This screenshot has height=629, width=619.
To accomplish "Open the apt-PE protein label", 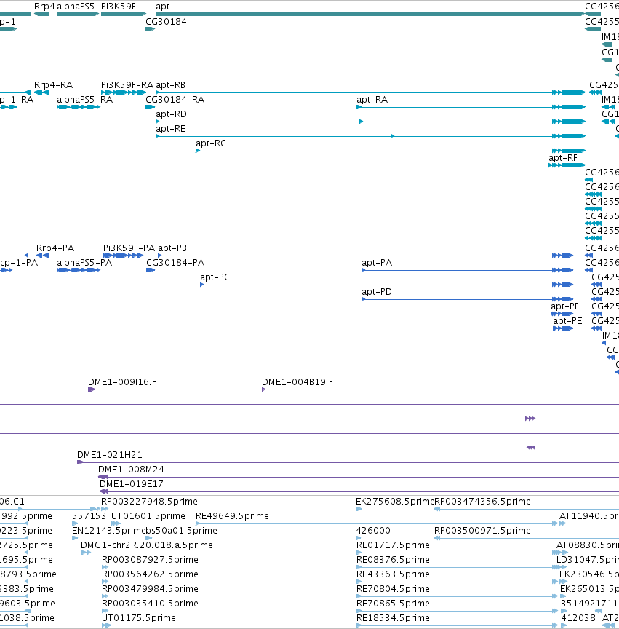I will tap(567, 321).
